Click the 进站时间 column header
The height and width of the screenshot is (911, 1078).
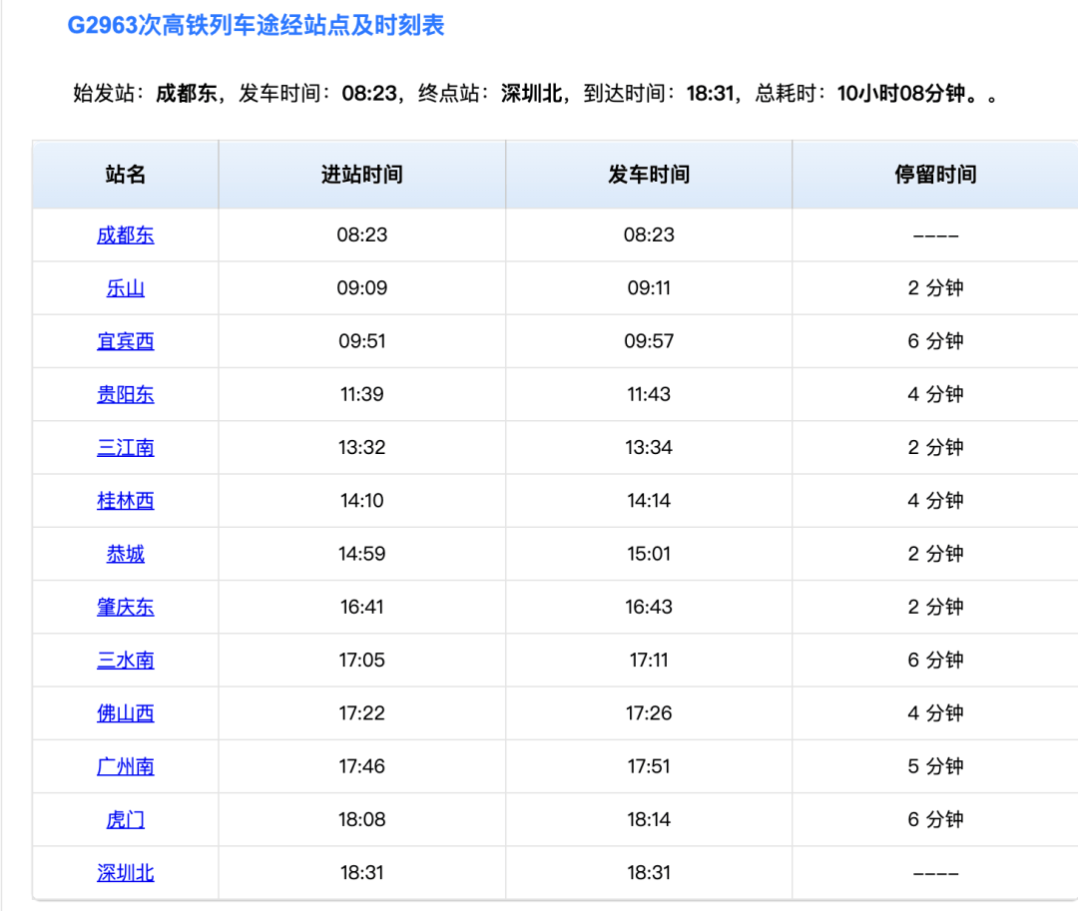click(x=361, y=175)
